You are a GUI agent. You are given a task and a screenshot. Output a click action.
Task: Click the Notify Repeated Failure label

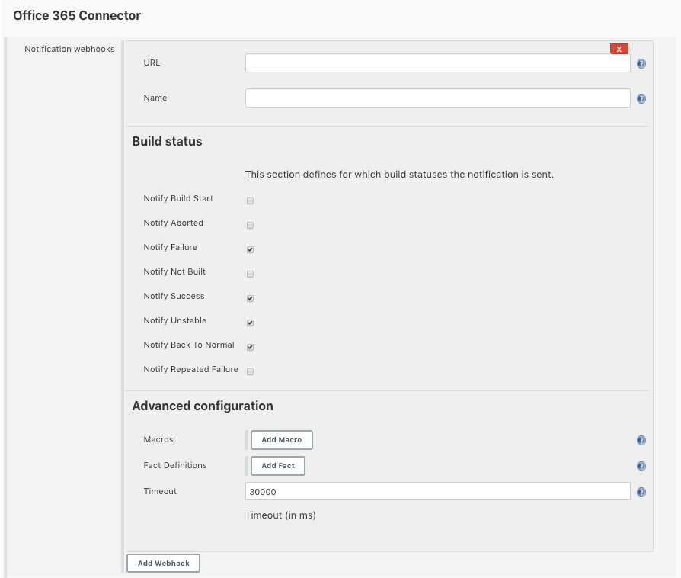(190, 369)
